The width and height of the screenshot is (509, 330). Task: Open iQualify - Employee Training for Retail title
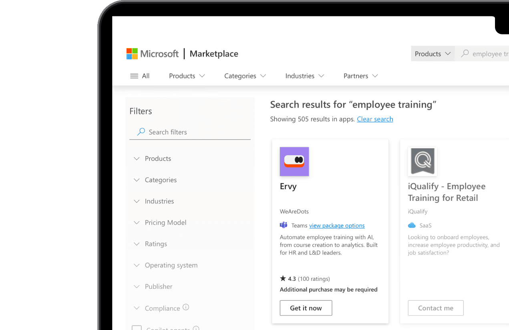pos(447,192)
